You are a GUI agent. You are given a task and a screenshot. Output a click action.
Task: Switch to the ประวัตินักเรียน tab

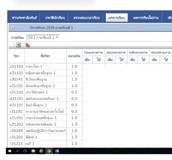point(55,18)
